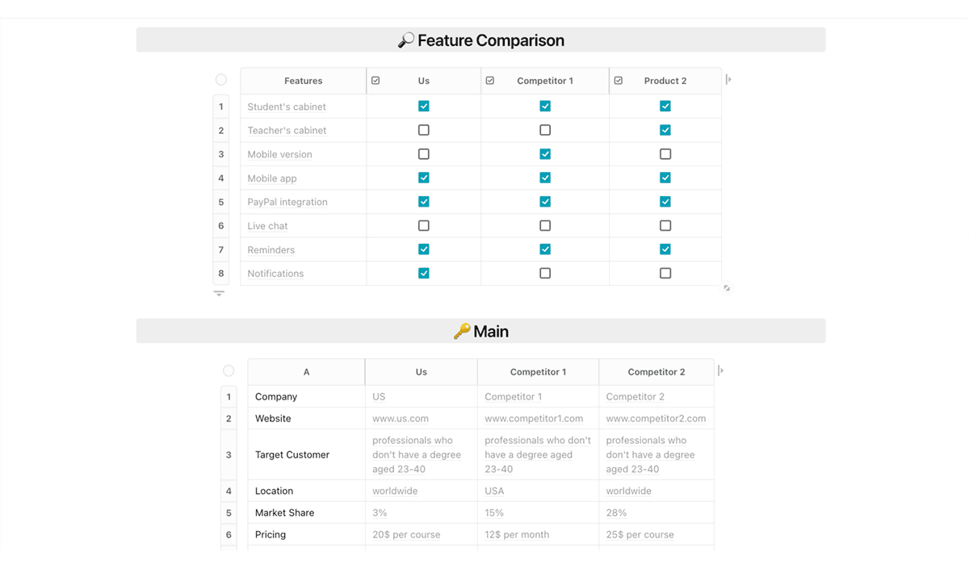
Task: Check Notifications box for Product 2
Action: point(665,274)
